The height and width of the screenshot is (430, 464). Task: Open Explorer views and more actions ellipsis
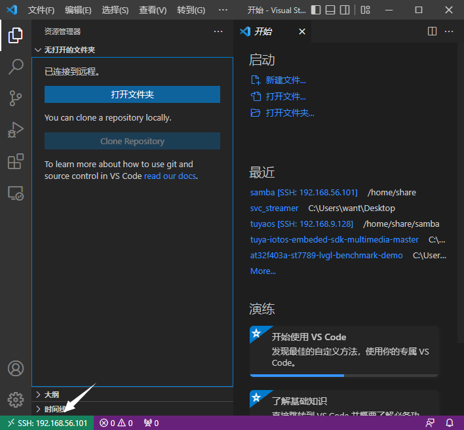pos(218,31)
